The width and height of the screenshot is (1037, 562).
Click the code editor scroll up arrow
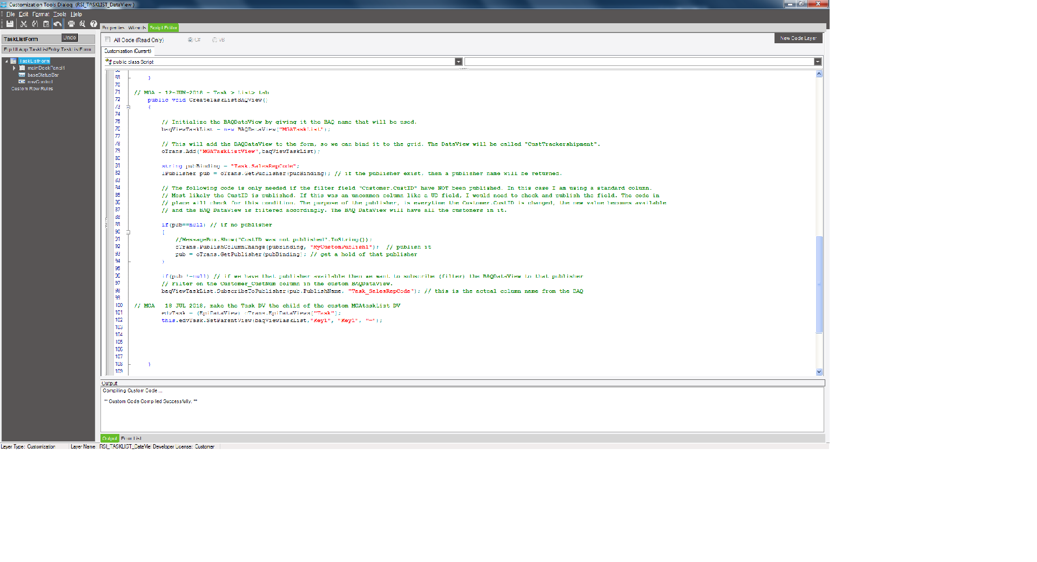click(x=819, y=74)
